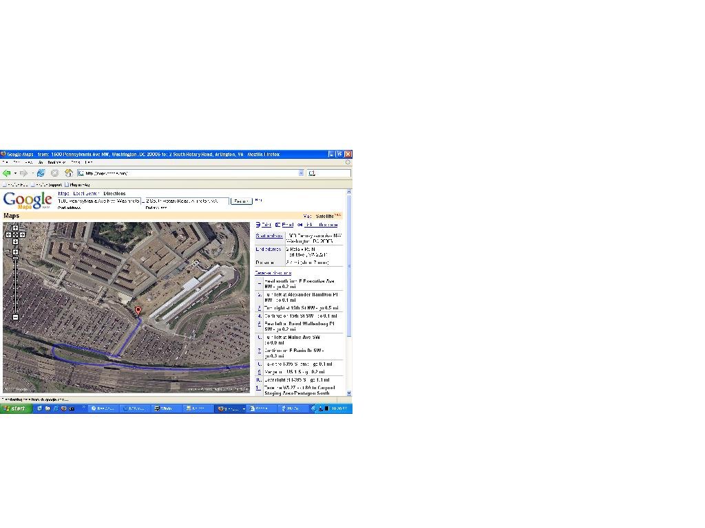Open the Windows Start menu
Screen dimensions: 705x528
[x=16, y=408]
